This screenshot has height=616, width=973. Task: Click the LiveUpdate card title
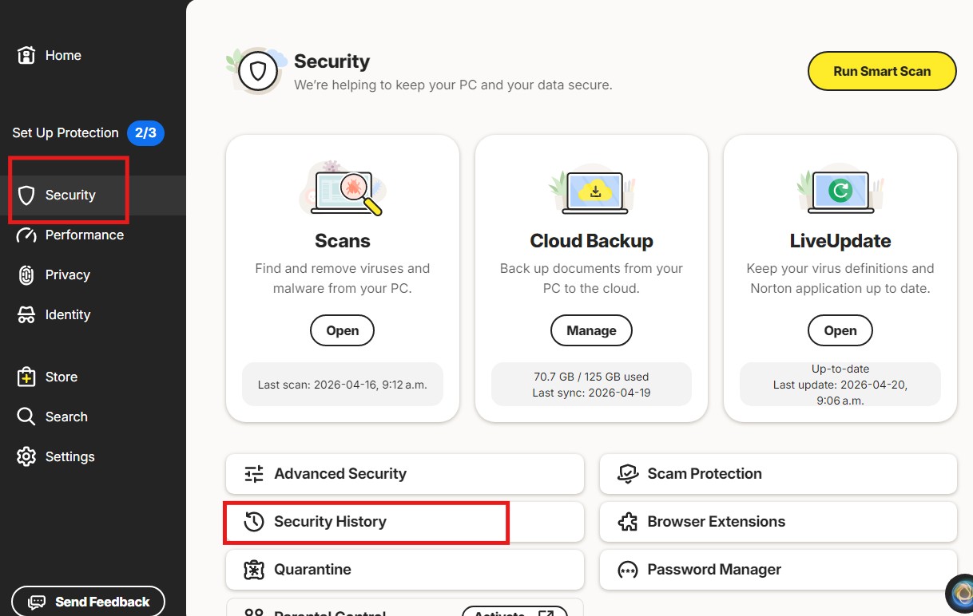tap(840, 241)
